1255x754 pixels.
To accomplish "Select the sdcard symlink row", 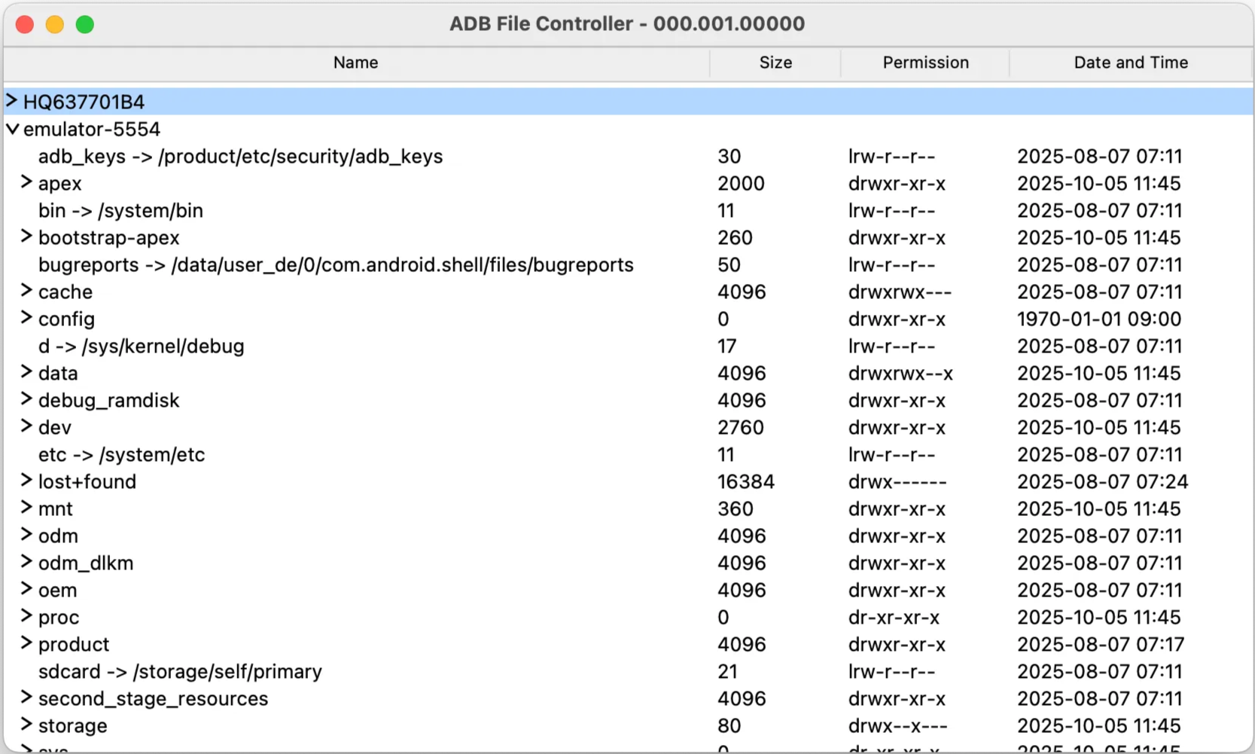I will coord(180,672).
